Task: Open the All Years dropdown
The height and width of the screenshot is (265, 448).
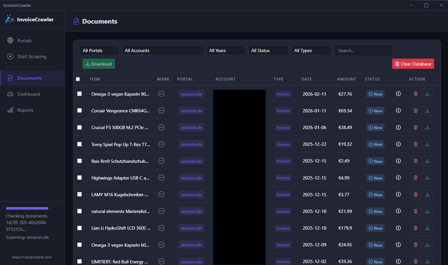Action: [226, 50]
